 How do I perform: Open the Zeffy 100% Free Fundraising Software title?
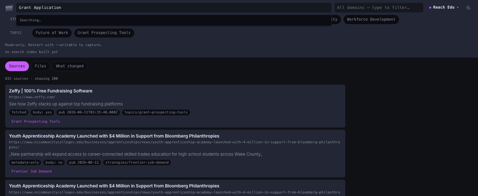[x=51, y=91]
